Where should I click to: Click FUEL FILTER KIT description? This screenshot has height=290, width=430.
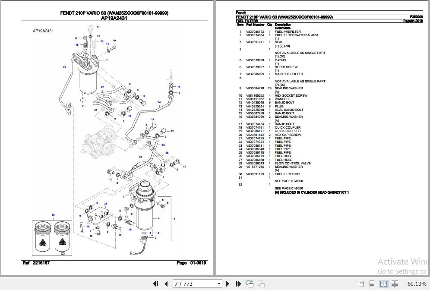(287, 174)
